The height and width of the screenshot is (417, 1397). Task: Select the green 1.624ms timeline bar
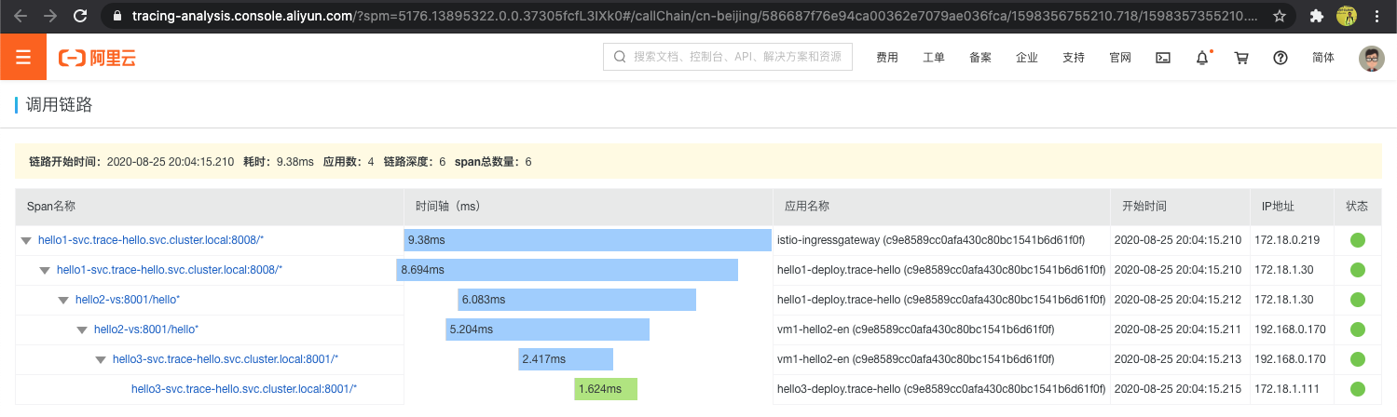click(x=606, y=389)
